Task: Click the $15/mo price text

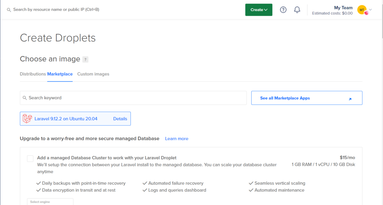Action: 347,158
